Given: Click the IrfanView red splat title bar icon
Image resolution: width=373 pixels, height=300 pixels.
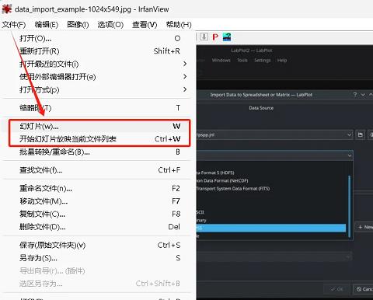Looking at the screenshot, I should 6,9.
